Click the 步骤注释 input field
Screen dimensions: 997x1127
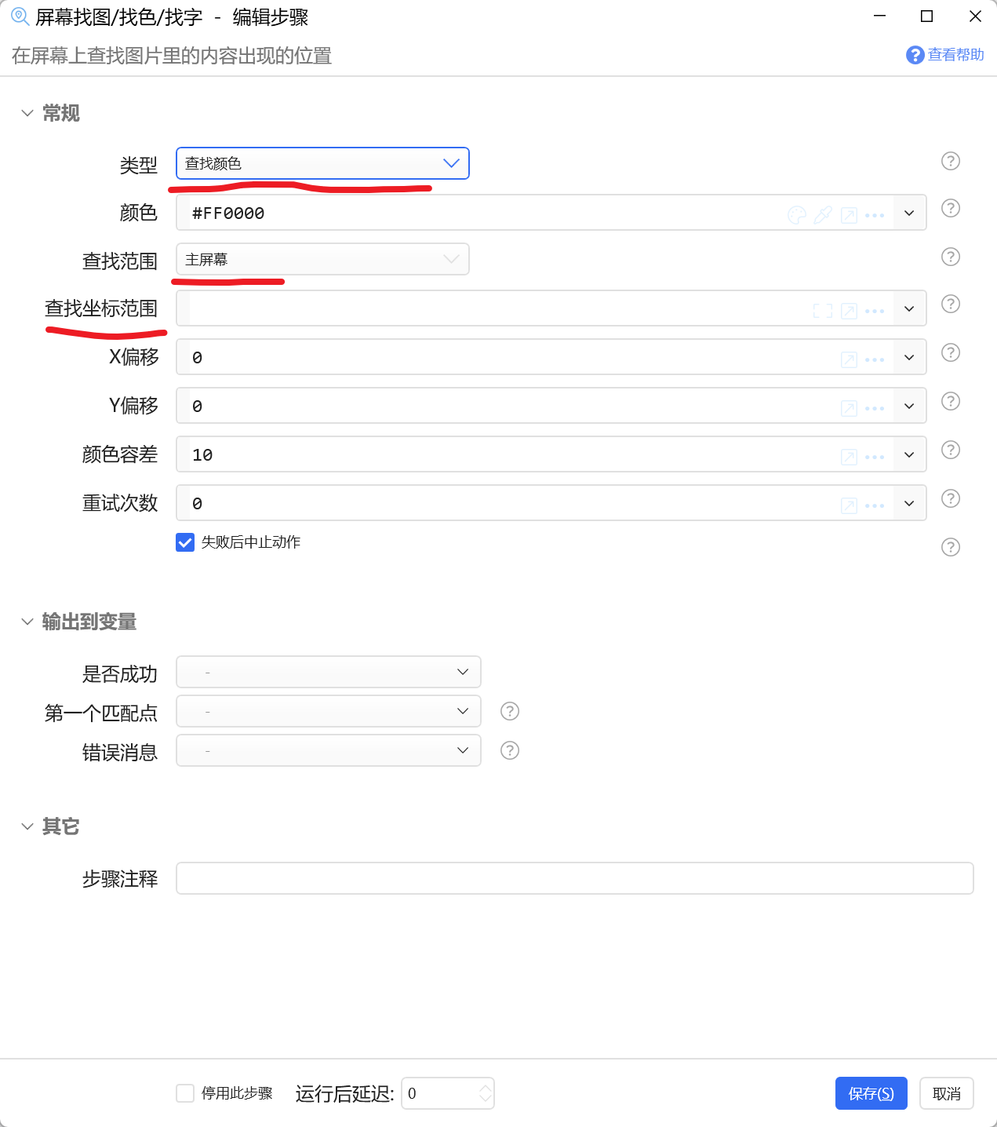(x=575, y=878)
